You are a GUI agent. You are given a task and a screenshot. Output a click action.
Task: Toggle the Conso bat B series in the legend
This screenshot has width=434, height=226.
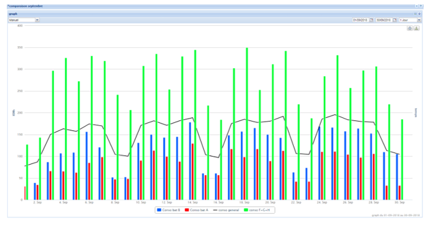[168, 210]
